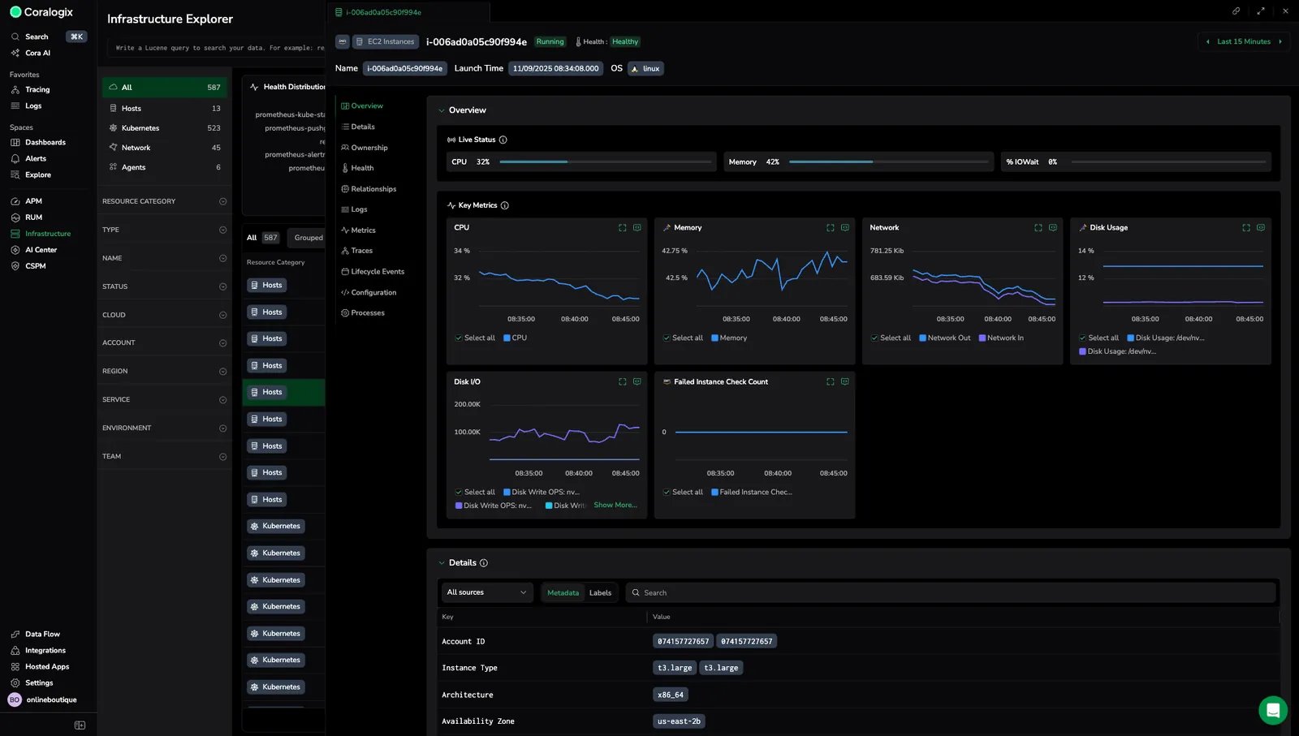Screen dimensions: 1299x736
Task: Open the APM section
Action: [x=32, y=200]
